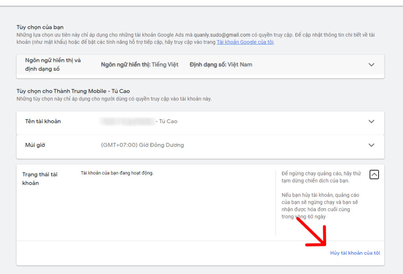This screenshot has width=403, height=274.
Task: Click the Thành Trung Mobile - Tú Cao heading
Action: [x=73, y=91]
